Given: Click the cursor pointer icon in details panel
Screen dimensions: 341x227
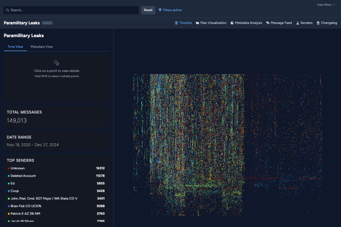Looking at the screenshot, I should [56, 63].
